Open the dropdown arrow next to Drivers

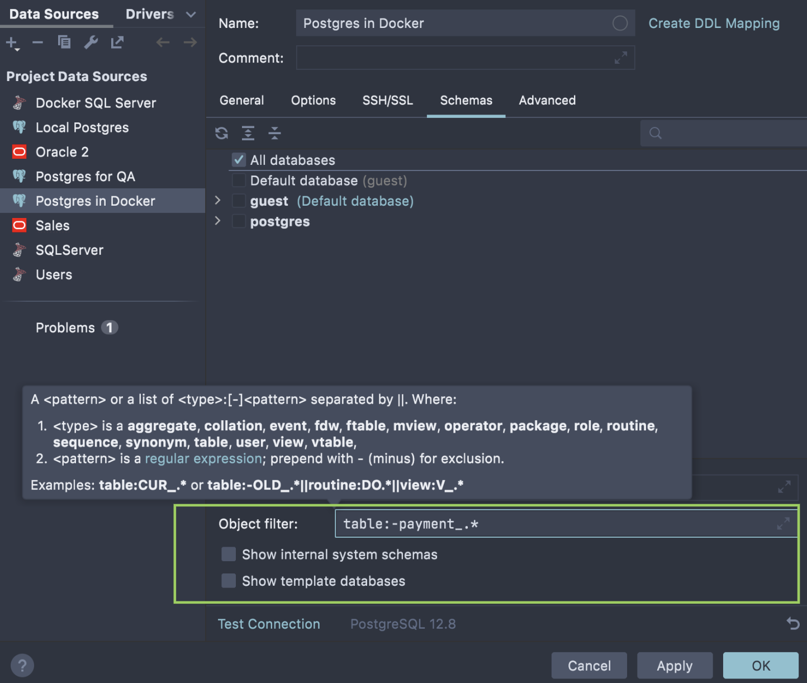pos(191,15)
